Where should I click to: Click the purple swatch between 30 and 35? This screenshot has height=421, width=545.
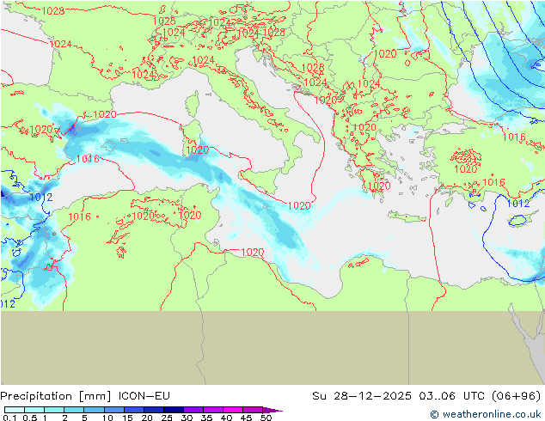pos(193,410)
